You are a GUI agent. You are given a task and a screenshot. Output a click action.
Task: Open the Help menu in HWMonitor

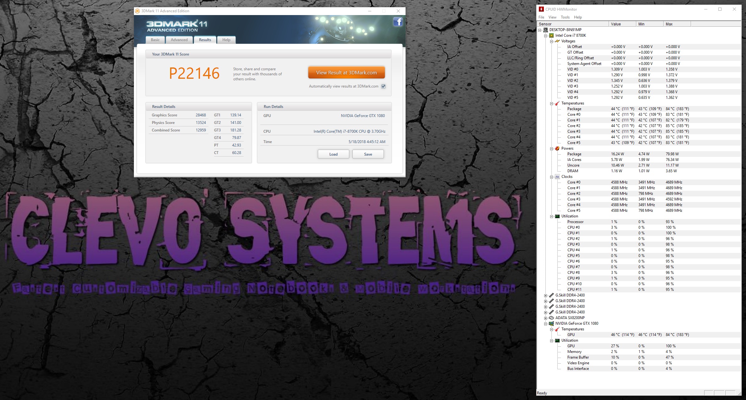578,17
